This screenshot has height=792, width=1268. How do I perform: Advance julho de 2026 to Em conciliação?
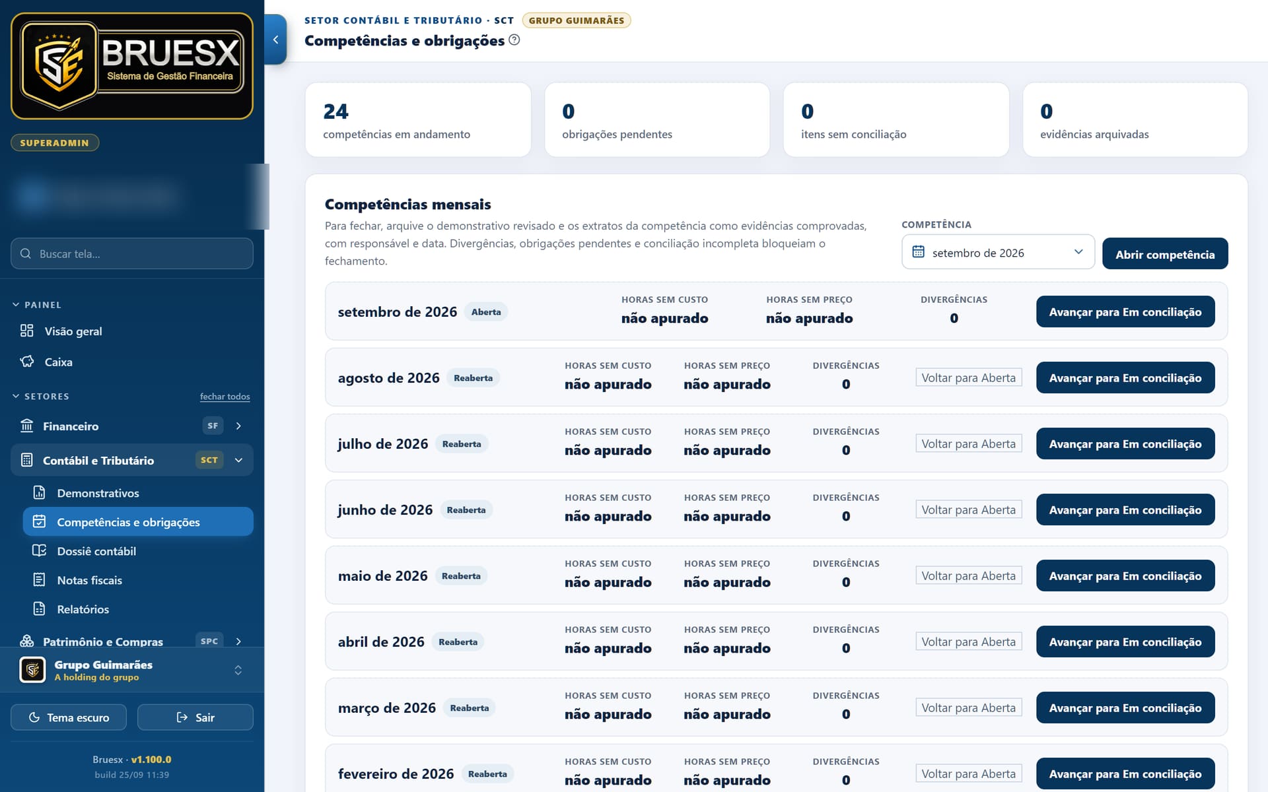pos(1125,444)
